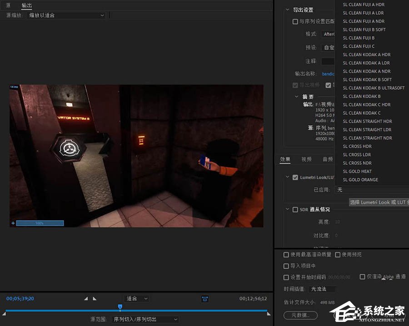Switch to the 源 tab
The image size is (409, 326).
tap(8, 5)
